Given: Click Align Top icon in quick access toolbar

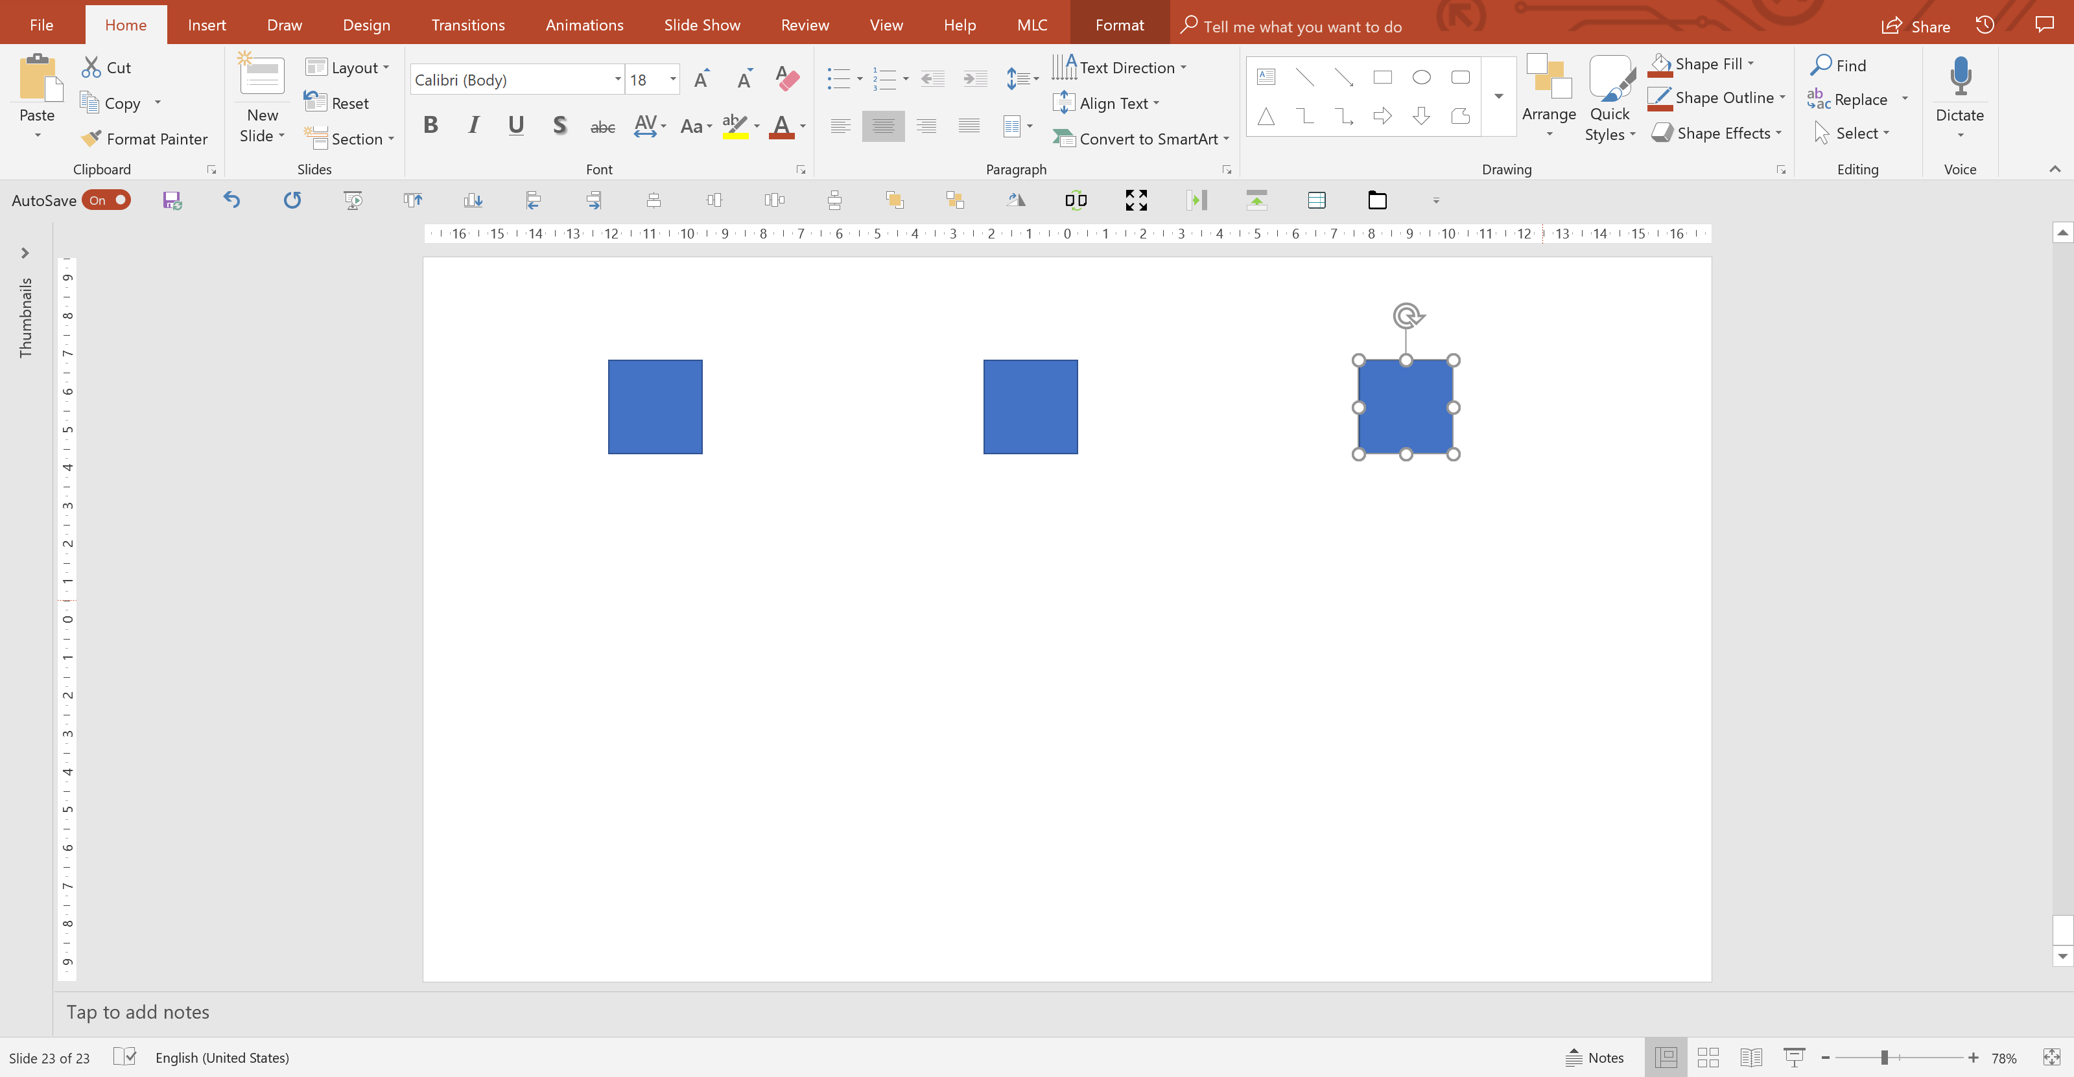Looking at the screenshot, I should [413, 200].
